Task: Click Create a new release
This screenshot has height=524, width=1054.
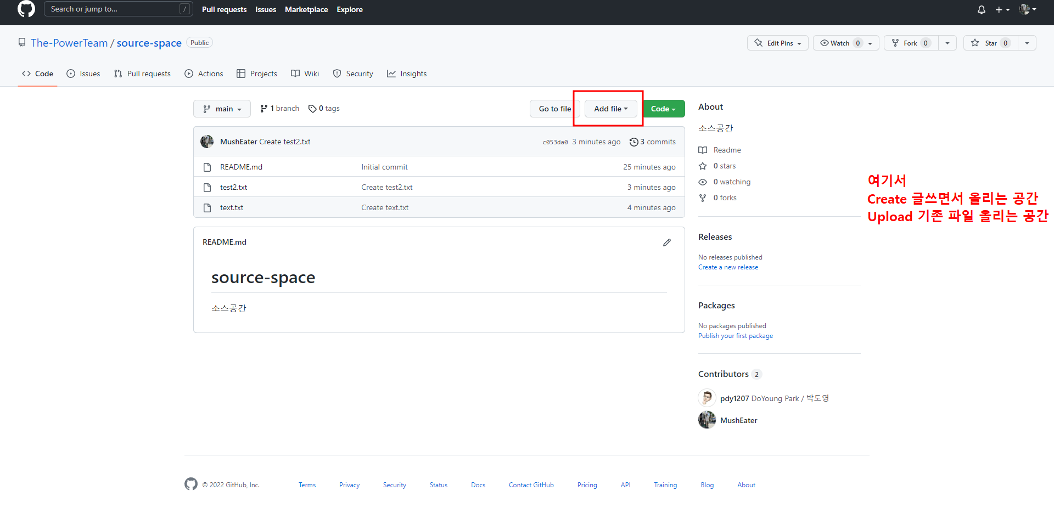Action: 728,267
